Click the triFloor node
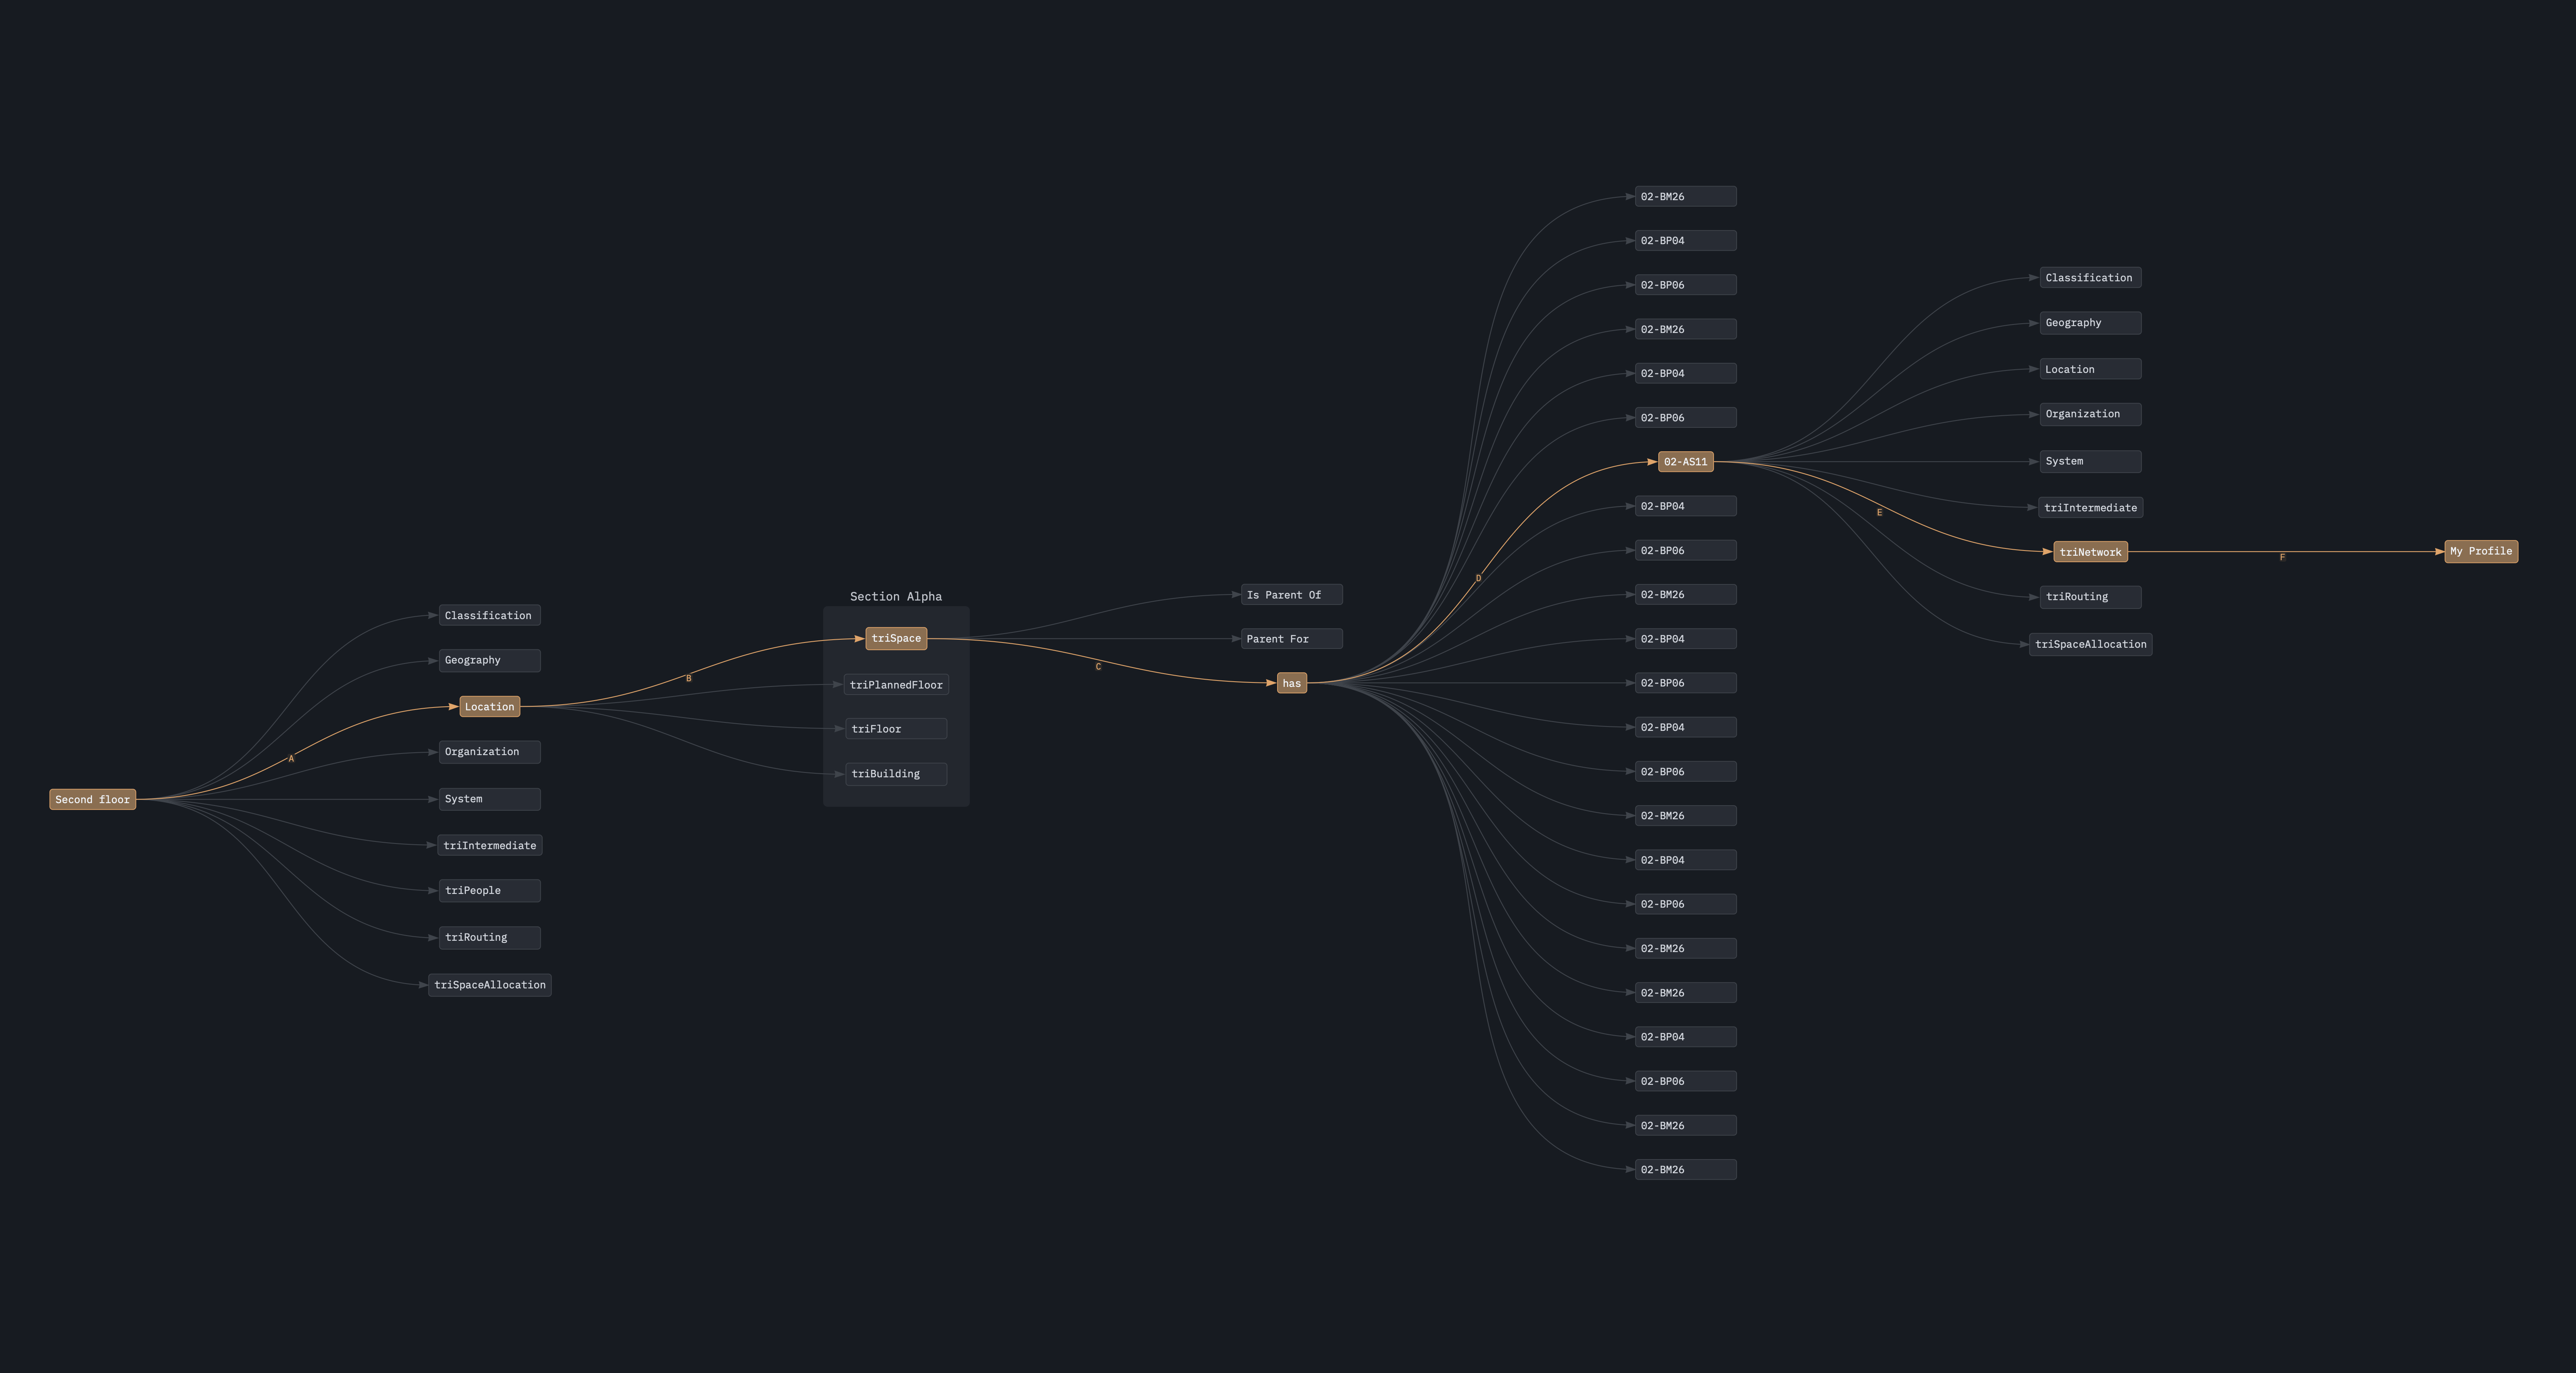Image resolution: width=2576 pixels, height=1373 pixels. tap(896, 728)
